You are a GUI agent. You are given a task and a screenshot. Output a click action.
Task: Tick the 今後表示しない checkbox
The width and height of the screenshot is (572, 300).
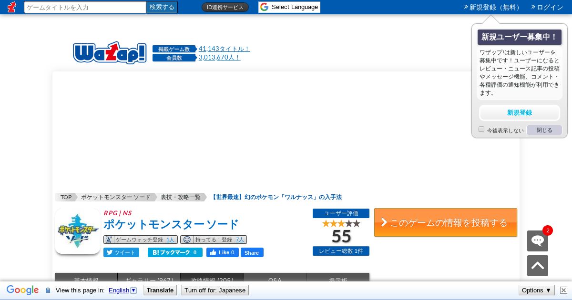tap(481, 130)
